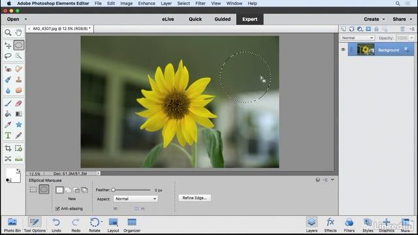The width and height of the screenshot is (418, 235).
Task: Open the Opacity dropdown arrow
Action: [412, 38]
